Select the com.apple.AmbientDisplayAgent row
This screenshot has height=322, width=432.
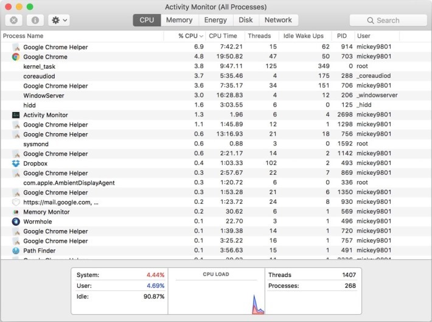[x=216, y=183]
